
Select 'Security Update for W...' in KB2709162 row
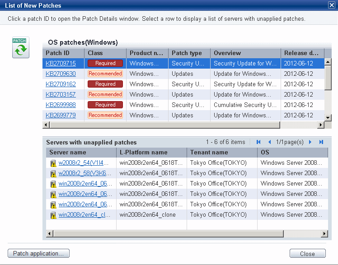[245, 84]
